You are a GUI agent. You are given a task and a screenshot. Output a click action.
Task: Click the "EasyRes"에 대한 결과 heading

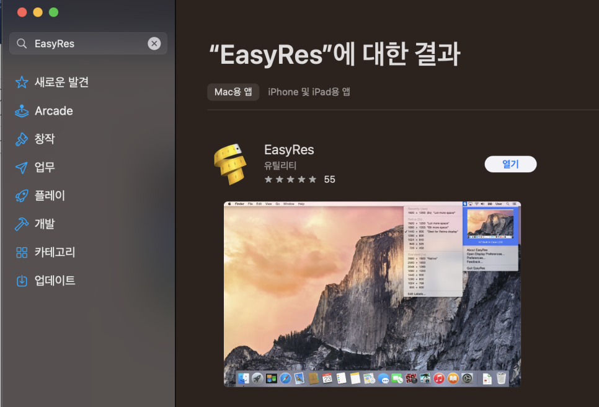(335, 55)
